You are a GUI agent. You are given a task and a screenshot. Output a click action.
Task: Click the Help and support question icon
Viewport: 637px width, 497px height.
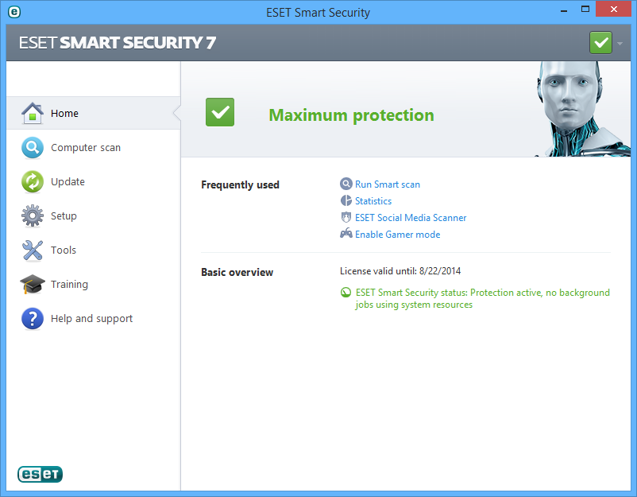pyautogui.click(x=32, y=319)
